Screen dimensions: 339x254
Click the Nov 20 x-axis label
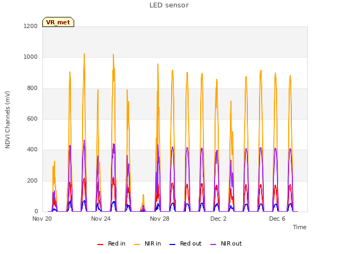42,219
